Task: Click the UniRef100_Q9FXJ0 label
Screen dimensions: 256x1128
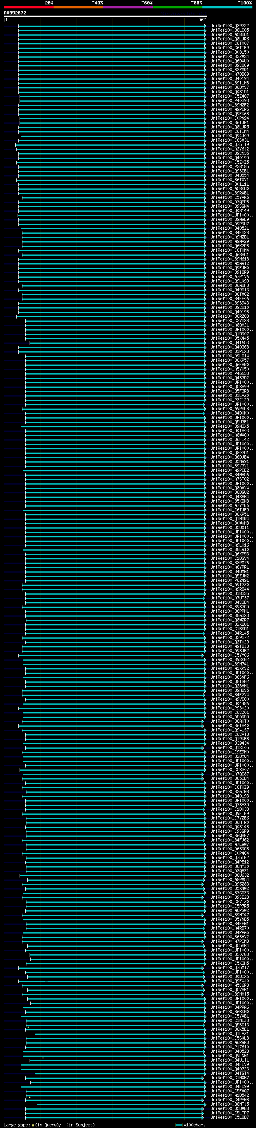Action: pos(230,981)
